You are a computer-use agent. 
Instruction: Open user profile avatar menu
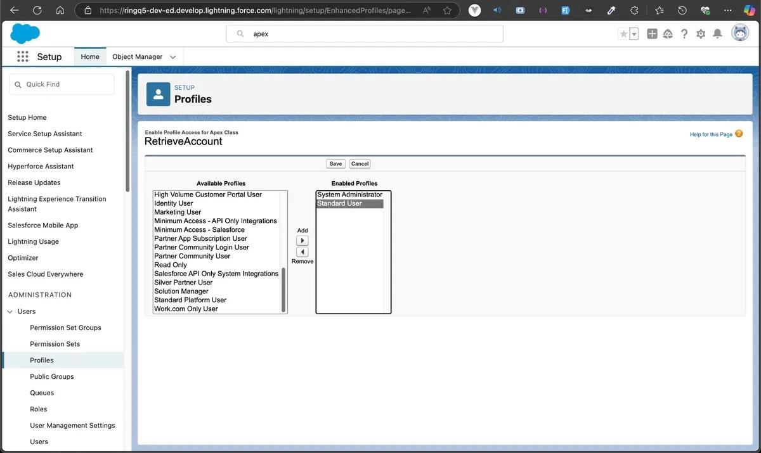(740, 33)
